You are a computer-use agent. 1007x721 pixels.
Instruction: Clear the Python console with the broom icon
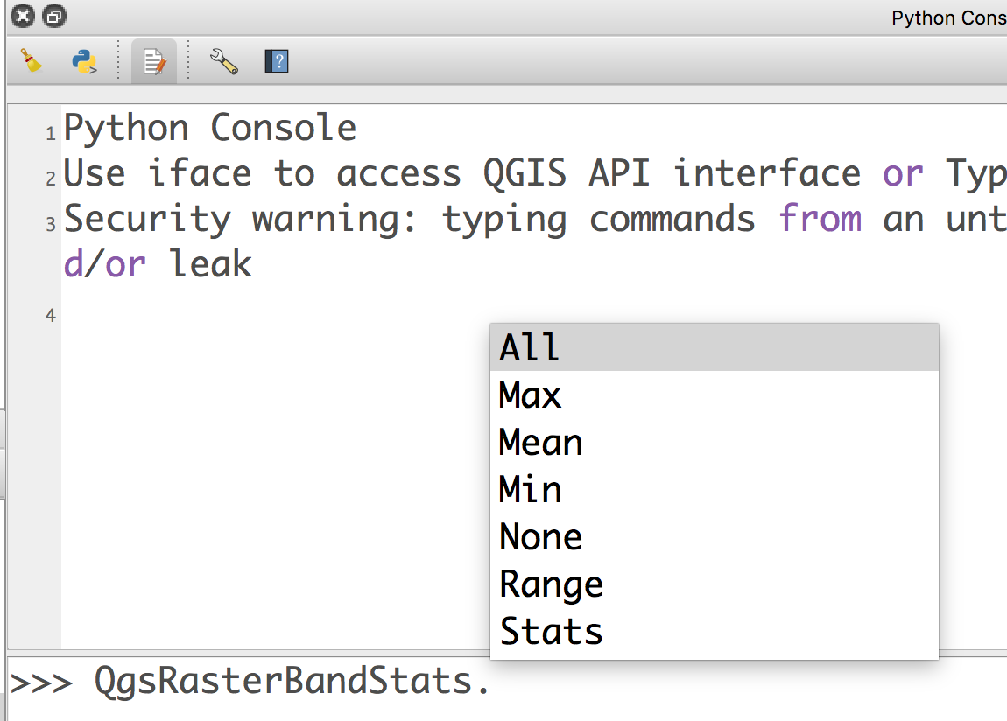click(32, 61)
